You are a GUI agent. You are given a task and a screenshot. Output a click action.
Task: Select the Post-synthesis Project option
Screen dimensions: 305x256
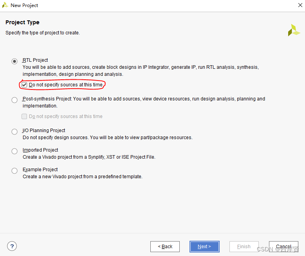[x=14, y=100]
